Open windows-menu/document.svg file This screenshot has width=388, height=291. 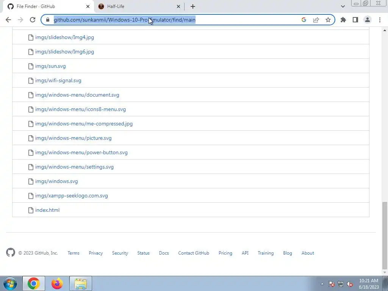pyautogui.click(x=77, y=95)
